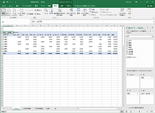
Task: Click the zoom in plus button
Action: [148, 112]
